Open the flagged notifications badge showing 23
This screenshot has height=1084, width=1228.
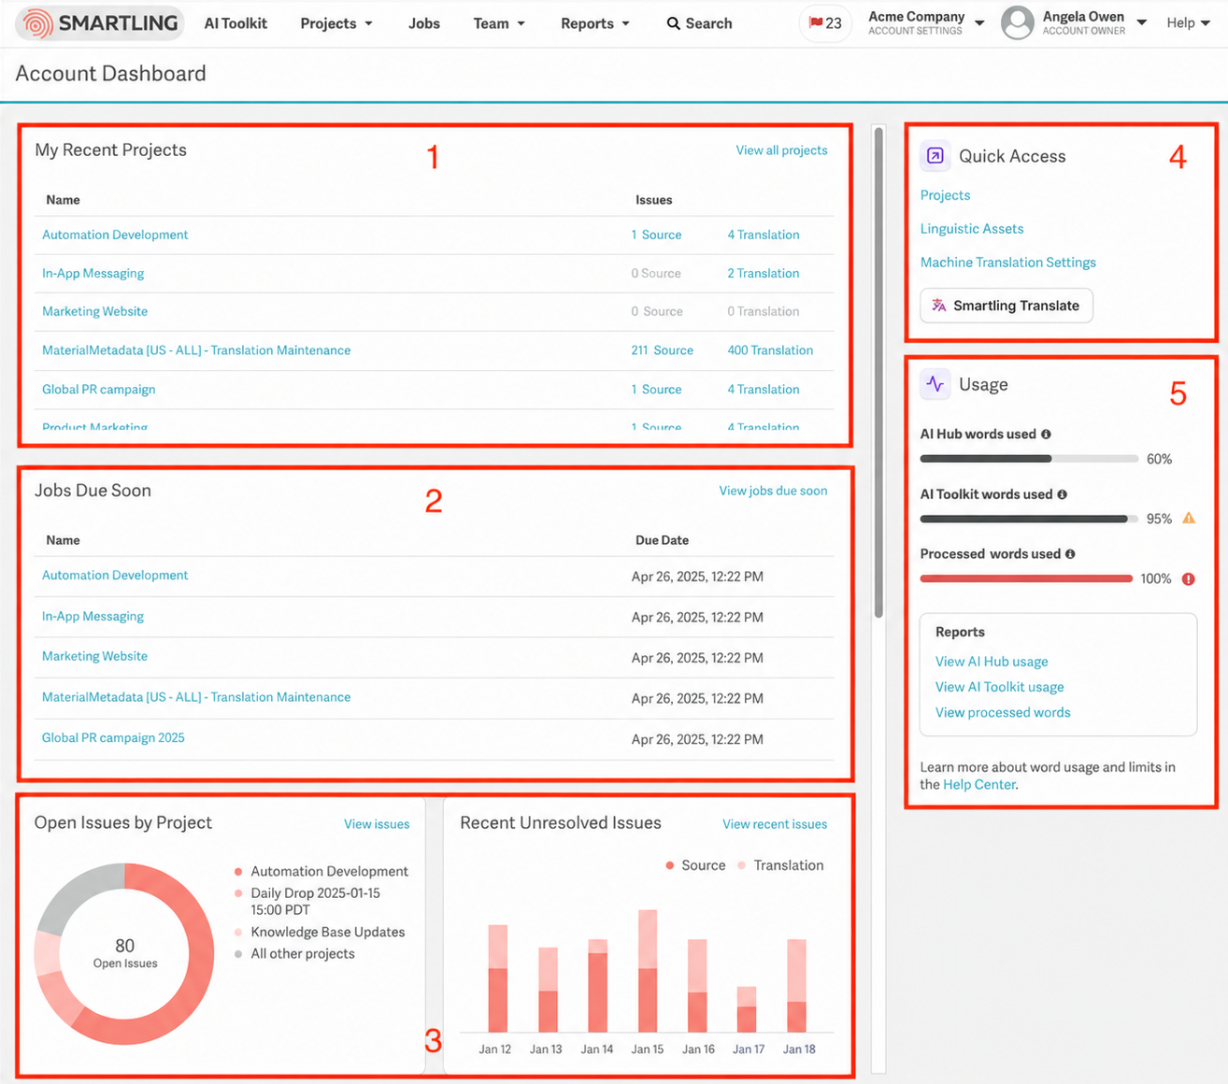pyautogui.click(x=825, y=23)
